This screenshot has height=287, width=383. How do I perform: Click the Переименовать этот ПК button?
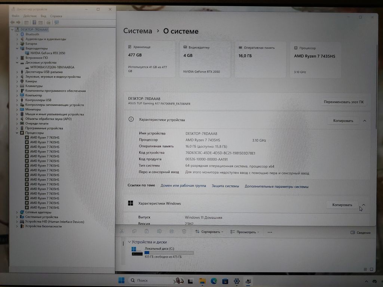click(344, 102)
